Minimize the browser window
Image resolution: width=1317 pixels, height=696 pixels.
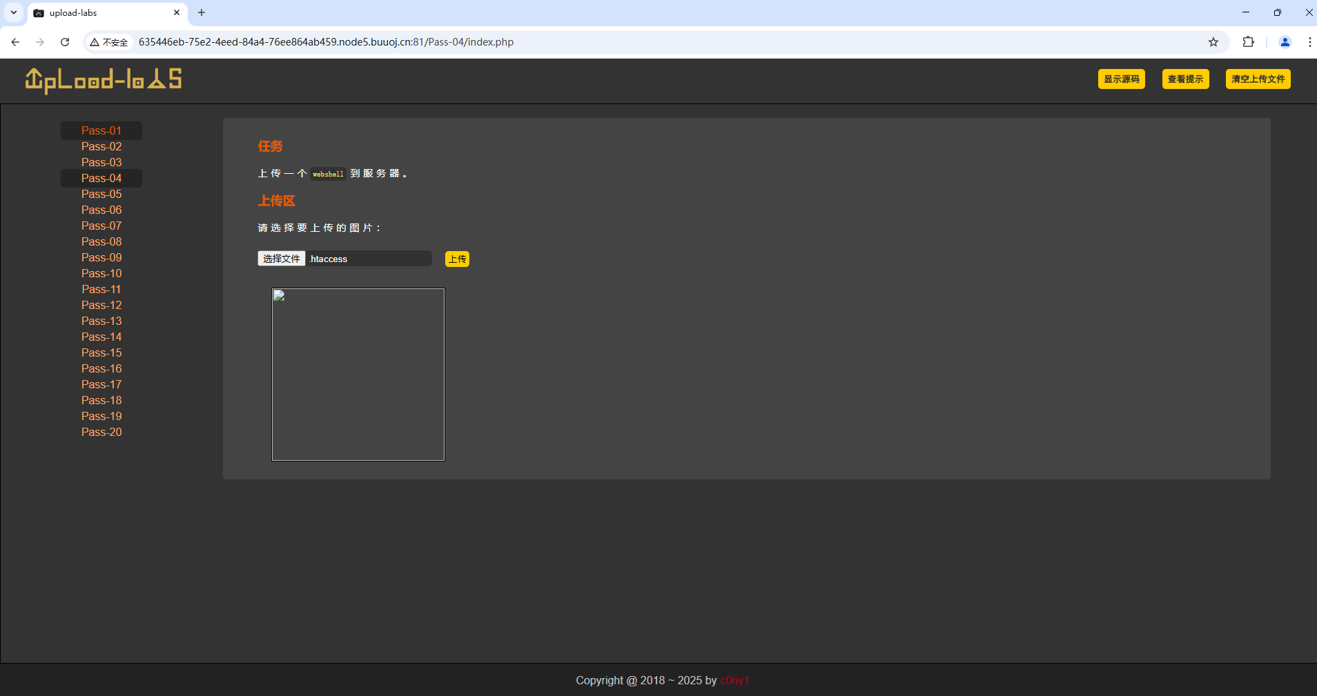(x=1246, y=12)
